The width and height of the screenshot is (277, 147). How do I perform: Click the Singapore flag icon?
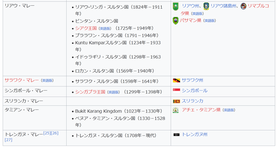coord(177,91)
